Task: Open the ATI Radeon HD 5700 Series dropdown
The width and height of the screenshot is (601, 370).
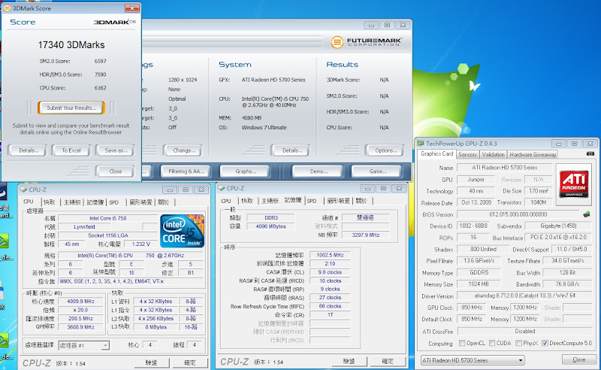Action: coord(473,360)
